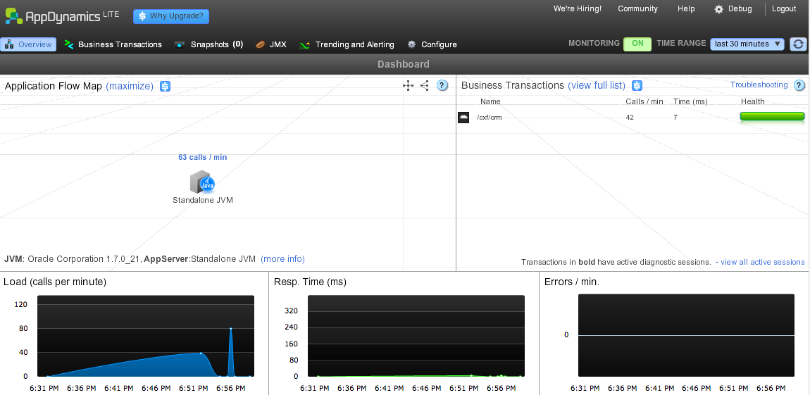Click the flow map auto-arrange layout icon
The image size is (810, 395).
[x=408, y=86]
